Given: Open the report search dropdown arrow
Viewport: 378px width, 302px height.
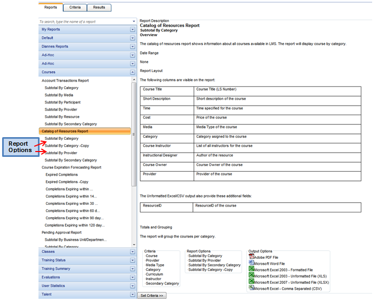Looking at the screenshot, I should click(x=134, y=22).
